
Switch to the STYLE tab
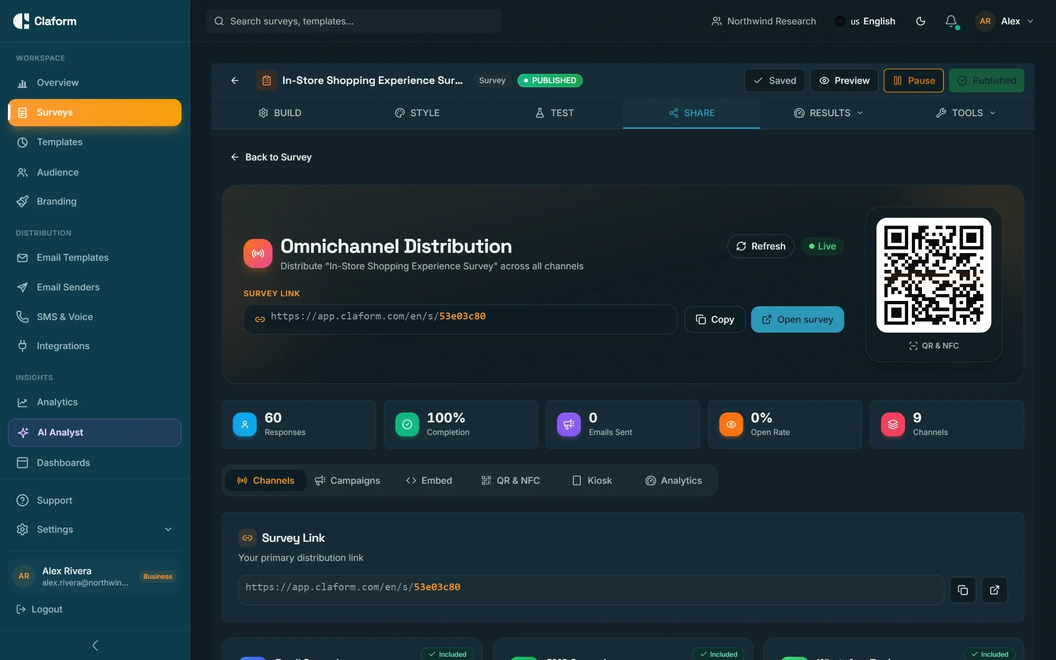point(417,113)
